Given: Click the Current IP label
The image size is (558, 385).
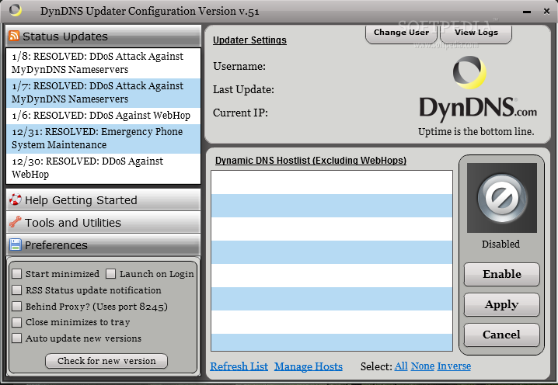Looking at the screenshot, I should point(240,113).
